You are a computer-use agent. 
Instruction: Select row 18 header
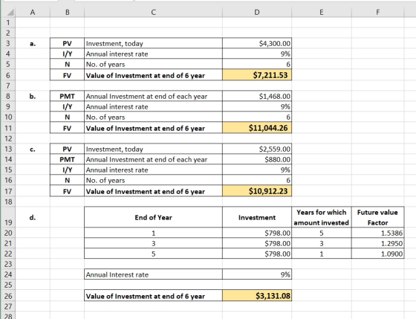pos(8,202)
